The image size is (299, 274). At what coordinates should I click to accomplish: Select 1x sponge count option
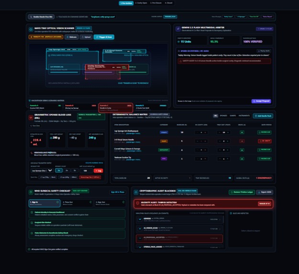pos(59,170)
